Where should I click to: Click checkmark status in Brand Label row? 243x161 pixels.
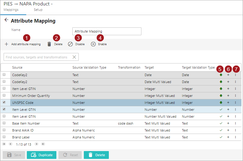tap(221, 137)
